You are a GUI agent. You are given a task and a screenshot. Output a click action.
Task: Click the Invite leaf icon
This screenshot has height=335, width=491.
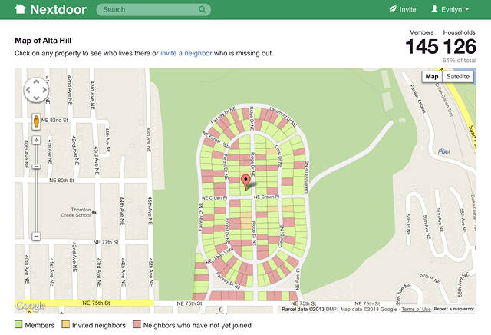click(393, 9)
